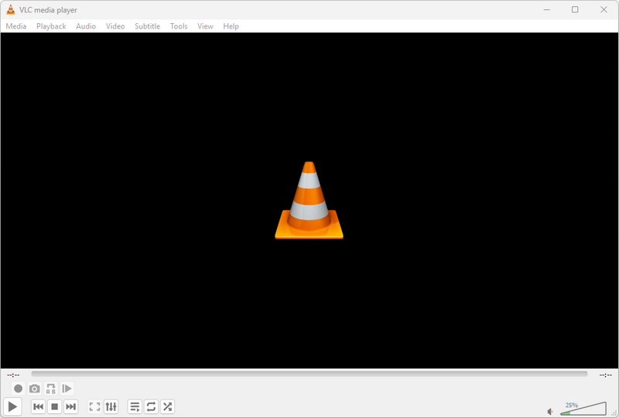
Task: Open extended settings and effects
Action: click(x=111, y=406)
